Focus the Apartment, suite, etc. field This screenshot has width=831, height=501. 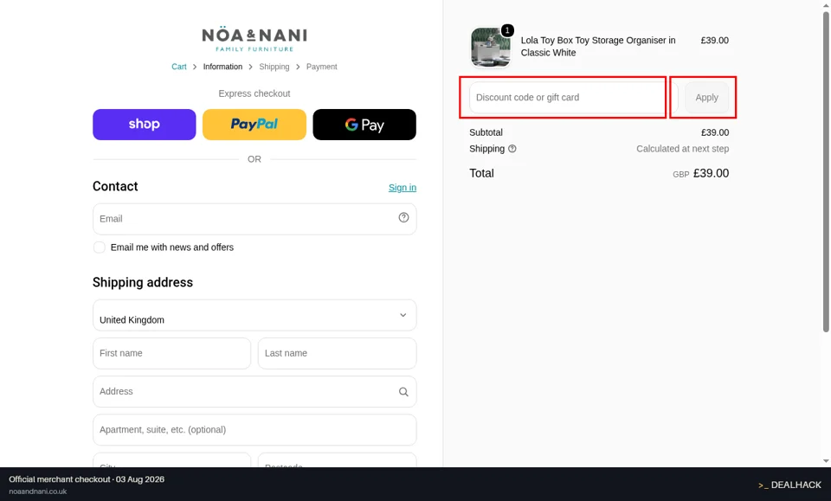254,429
